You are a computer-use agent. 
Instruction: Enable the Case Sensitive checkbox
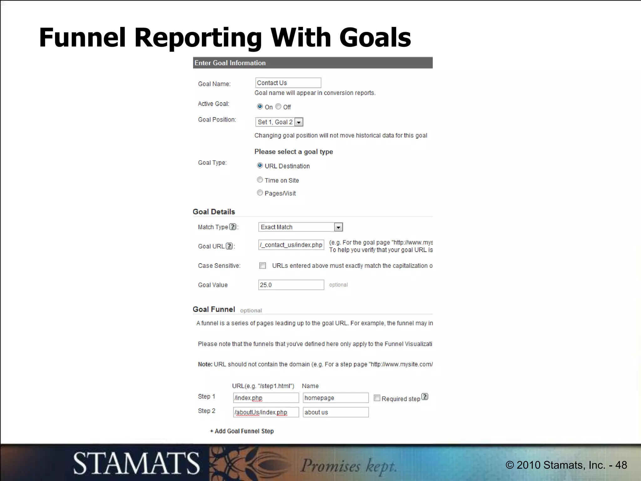(x=263, y=266)
